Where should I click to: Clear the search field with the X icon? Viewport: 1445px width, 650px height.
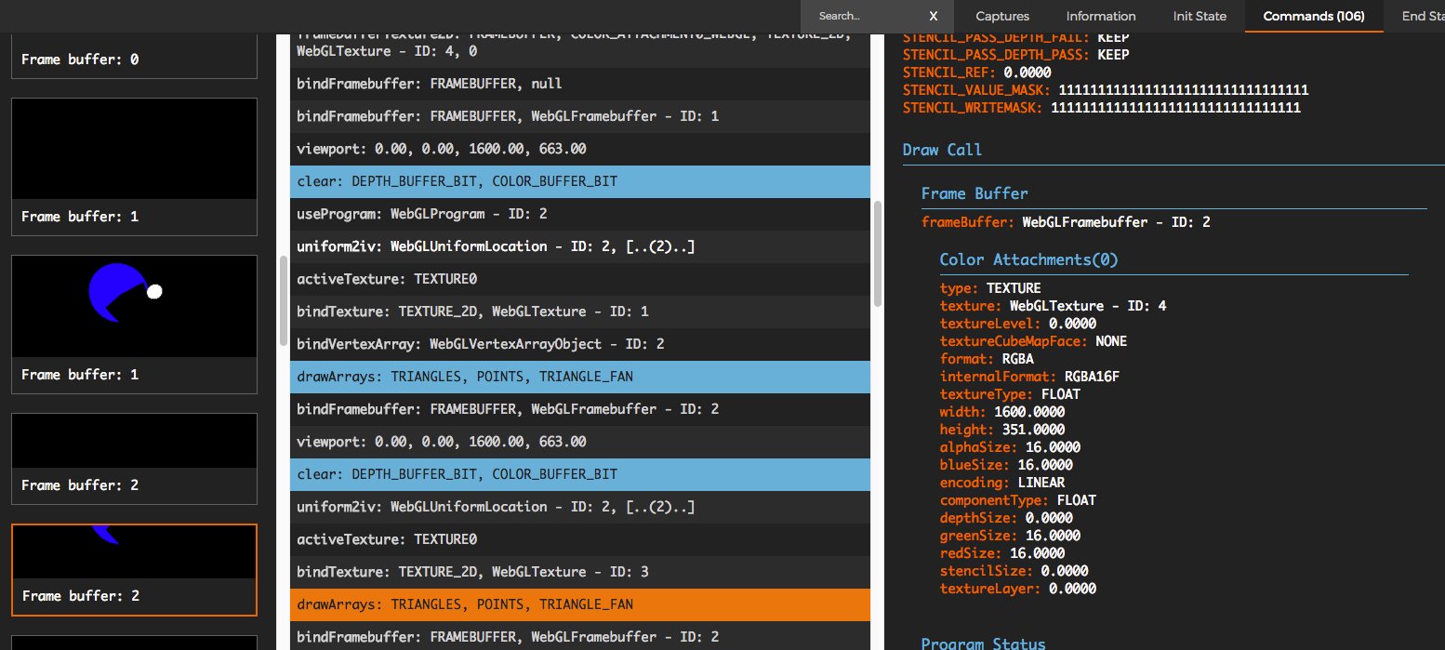point(934,16)
